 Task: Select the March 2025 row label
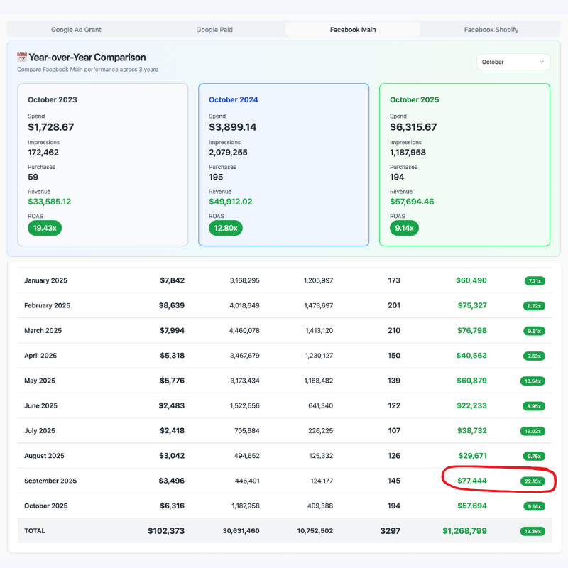[x=43, y=330]
